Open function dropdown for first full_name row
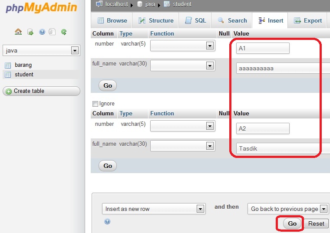The image size is (330, 233). click(183, 66)
